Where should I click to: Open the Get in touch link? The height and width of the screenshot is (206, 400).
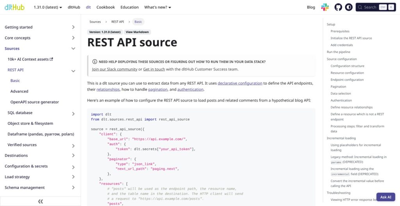click(154, 69)
